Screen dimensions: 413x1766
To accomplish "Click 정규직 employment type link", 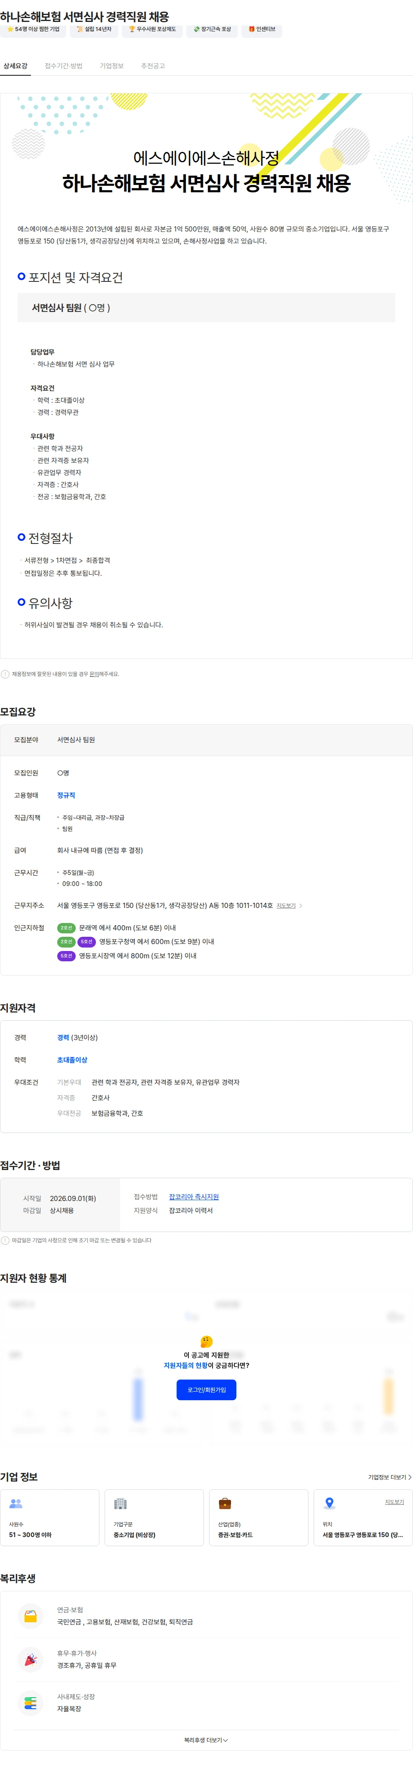I will [66, 795].
